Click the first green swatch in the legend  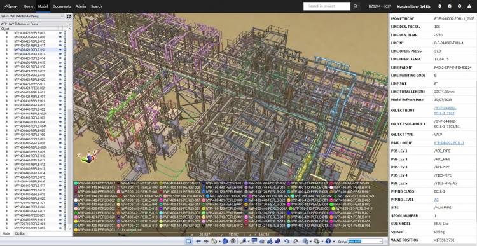tap(76, 183)
